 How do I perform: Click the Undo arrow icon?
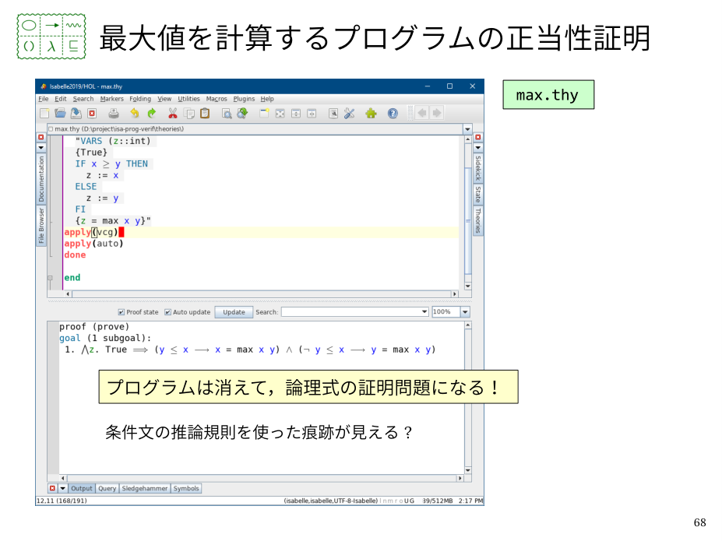point(135,114)
